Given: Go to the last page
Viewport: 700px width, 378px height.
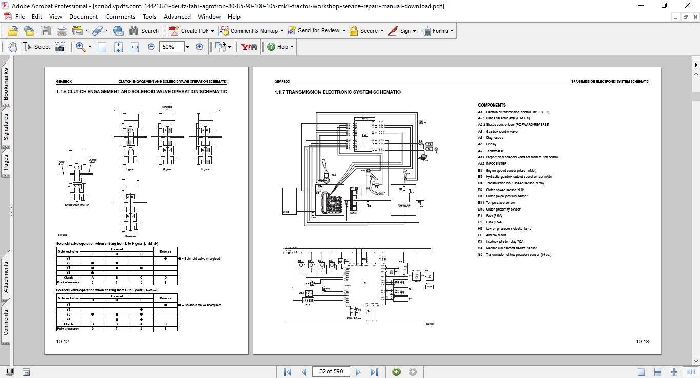Looking at the screenshot, I should coord(374,372).
